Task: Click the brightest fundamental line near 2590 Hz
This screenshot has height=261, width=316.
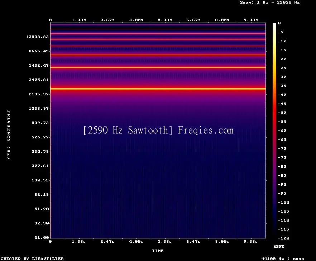Action: coord(158,89)
